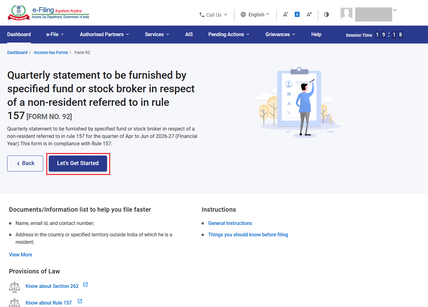Open the Grievances menu
This screenshot has height=307, width=428.
click(280, 35)
